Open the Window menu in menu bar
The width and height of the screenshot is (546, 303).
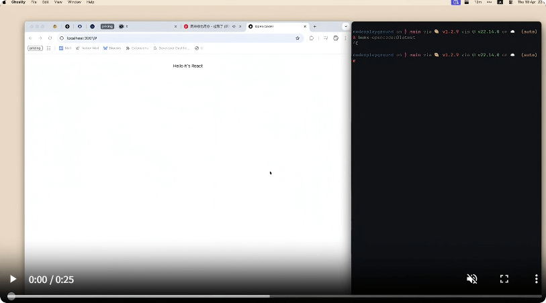coord(74,3)
